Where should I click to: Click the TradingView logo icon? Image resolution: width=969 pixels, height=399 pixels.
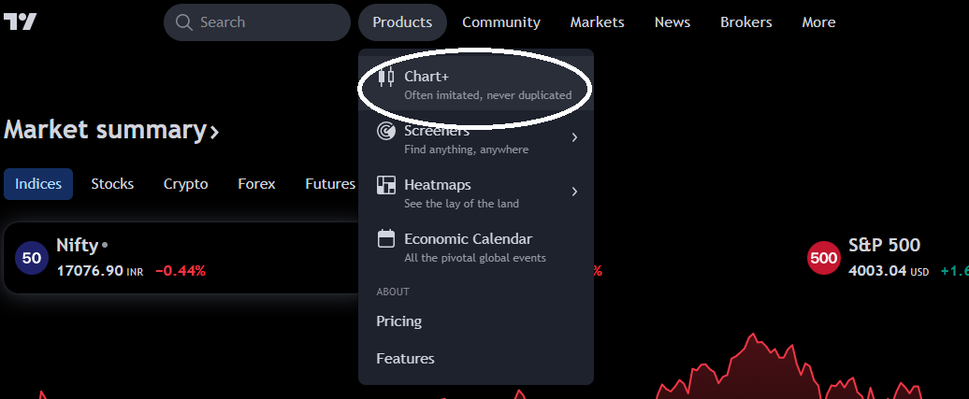[20, 21]
